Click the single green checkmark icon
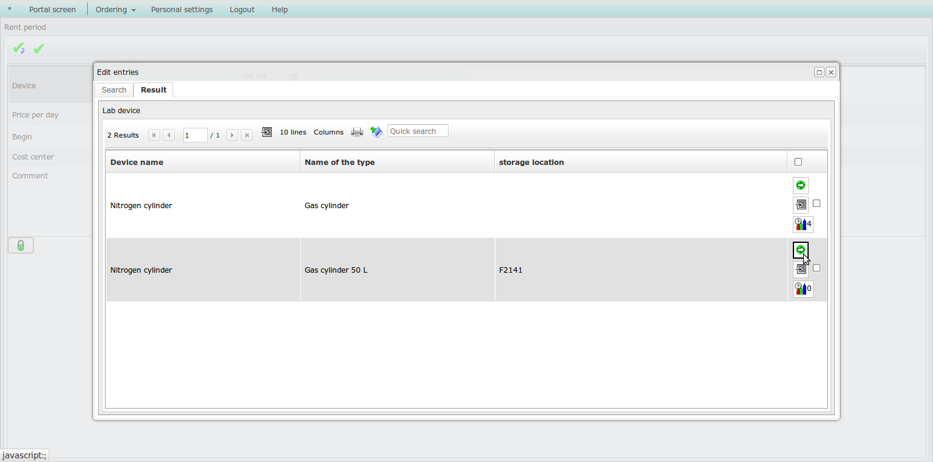Viewport: 933px width, 462px height. (39, 49)
